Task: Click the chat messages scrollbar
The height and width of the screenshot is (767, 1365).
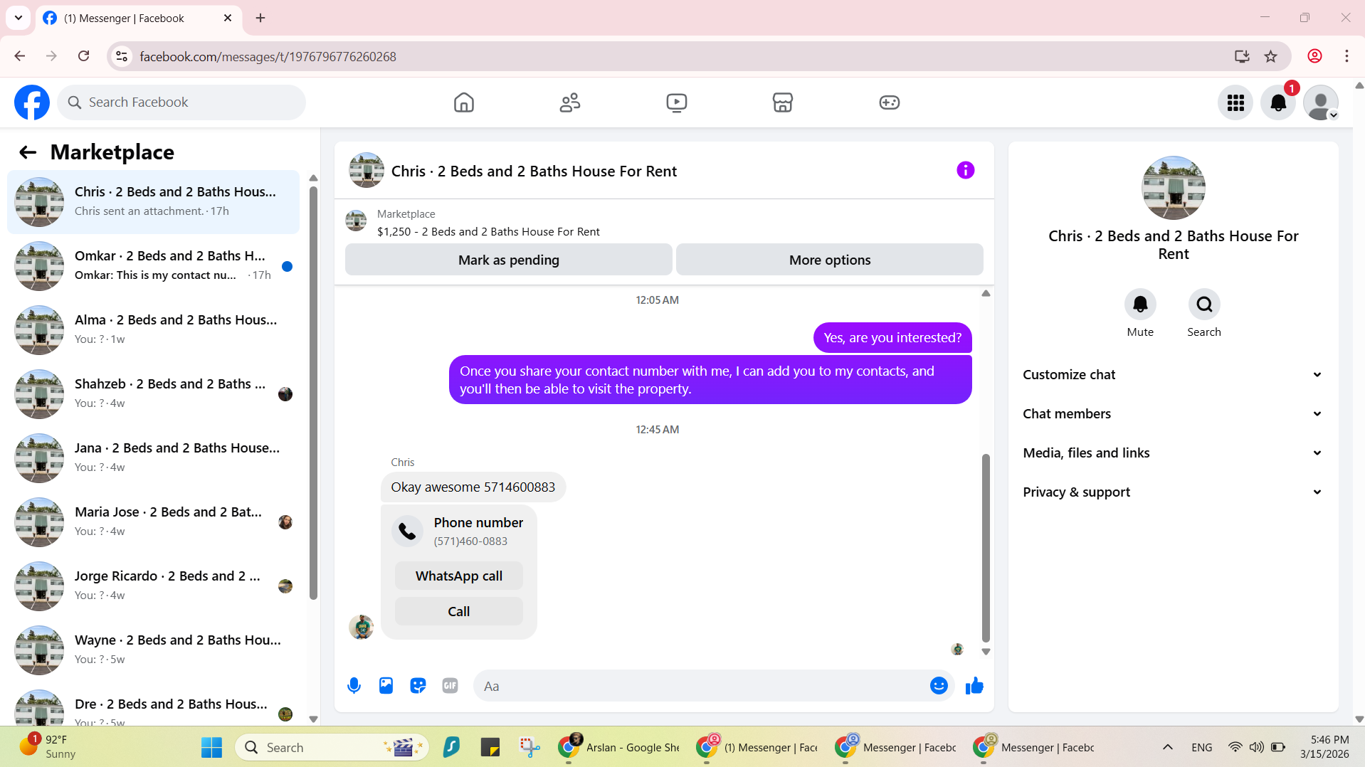Action: [x=986, y=548]
